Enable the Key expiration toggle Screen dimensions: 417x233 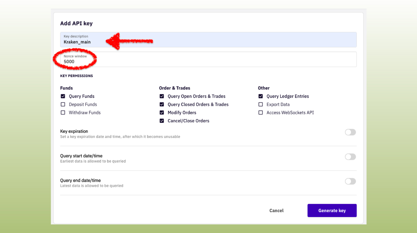350,132
